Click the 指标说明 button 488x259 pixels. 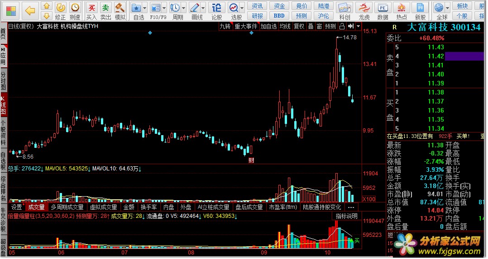pyautogui.click(x=346, y=216)
